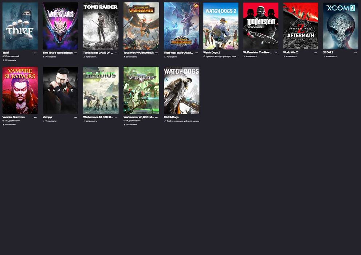Click 'Tiny Tina's Wonderlands' title text
The height and width of the screenshot is (255, 361).
click(58, 53)
